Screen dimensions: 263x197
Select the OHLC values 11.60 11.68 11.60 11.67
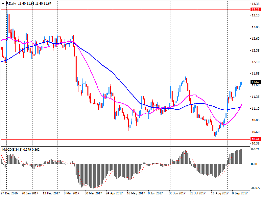tap(35, 4)
